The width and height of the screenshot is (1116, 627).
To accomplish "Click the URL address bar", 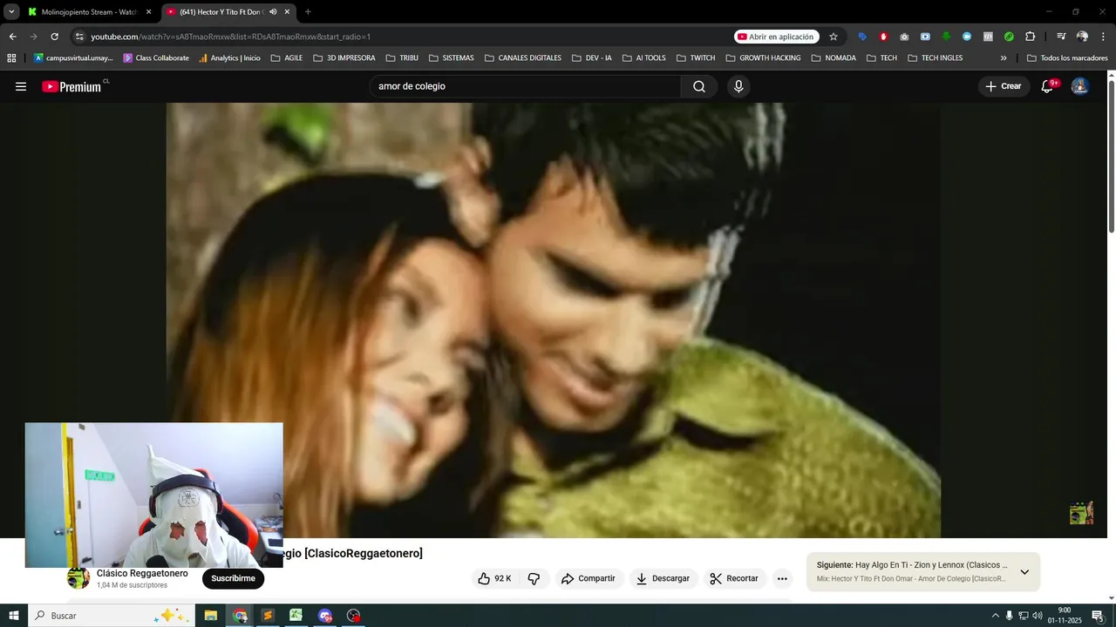I will [x=410, y=37].
